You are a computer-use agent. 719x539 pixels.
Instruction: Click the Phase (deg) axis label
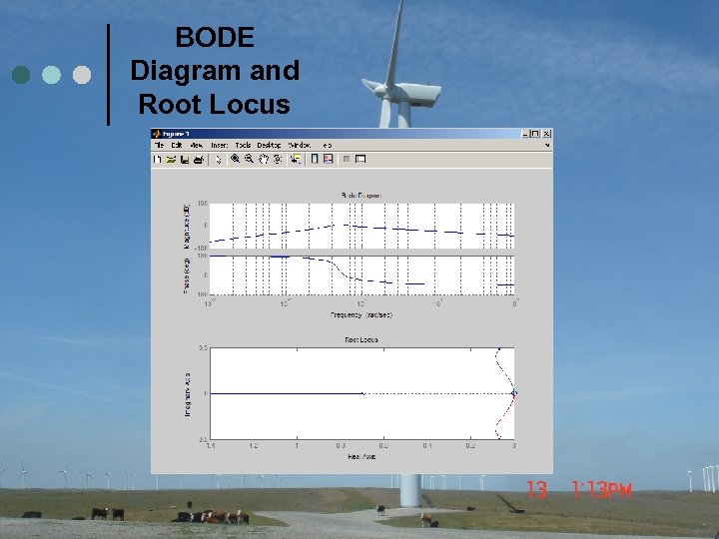tap(187, 275)
